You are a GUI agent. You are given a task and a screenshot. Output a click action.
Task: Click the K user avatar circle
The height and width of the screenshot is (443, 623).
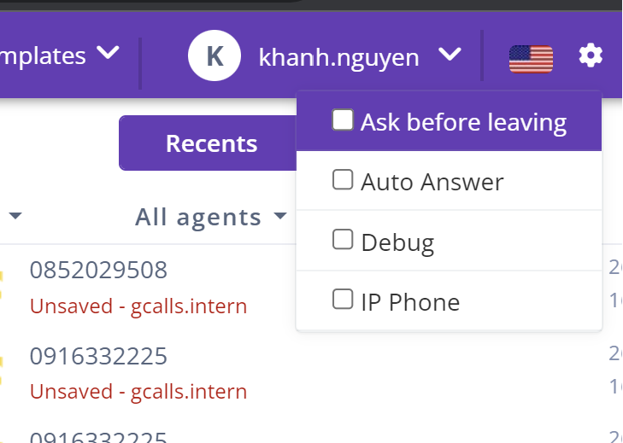[x=215, y=57]
